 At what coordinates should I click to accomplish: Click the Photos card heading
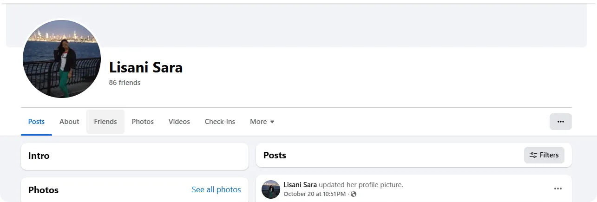point(43,190)
